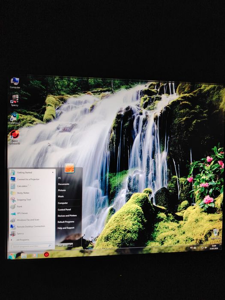The image size is (225, 300).
Task: Open Remote Desktop Connection from Start menu
Action: point(32,227)
